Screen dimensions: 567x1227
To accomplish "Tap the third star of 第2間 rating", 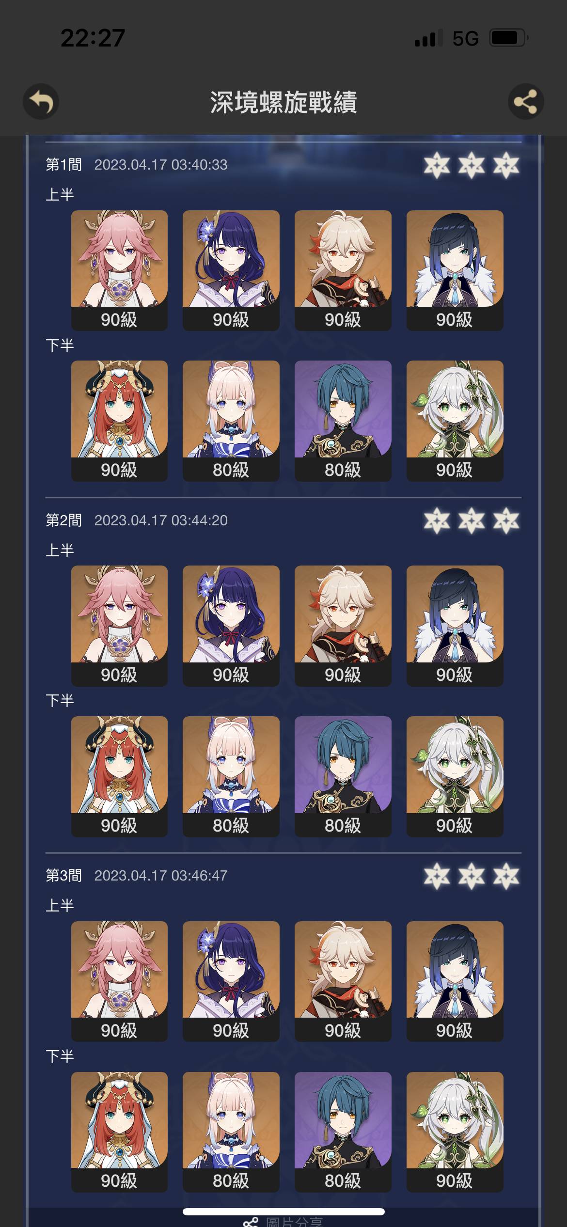I will pyautogui.click(x=506, y=521).
